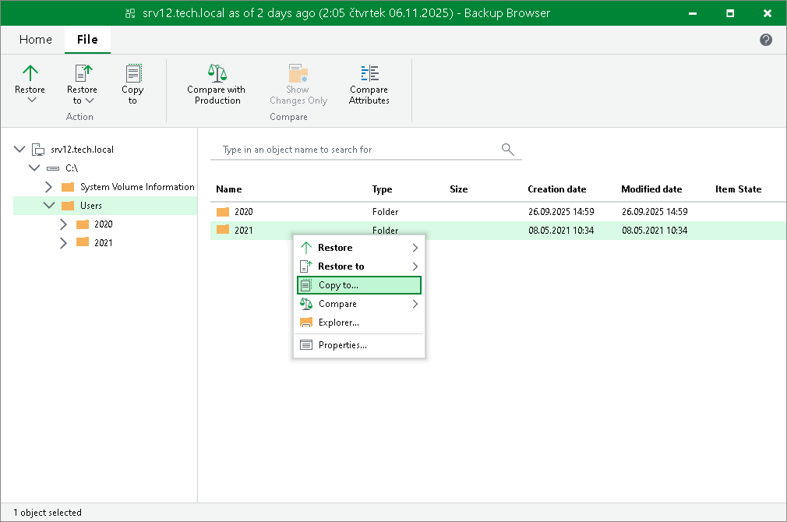Click the search magnifier icon
Image resolution: width=787 pixels, height=522 pixels.
[x=507, y=149]
